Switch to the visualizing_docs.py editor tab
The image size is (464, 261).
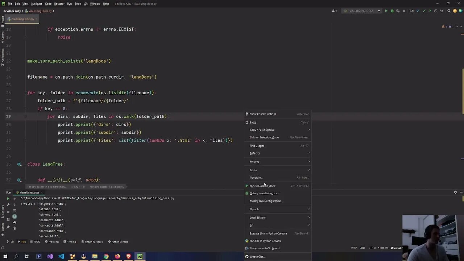(x=22, y=19)
